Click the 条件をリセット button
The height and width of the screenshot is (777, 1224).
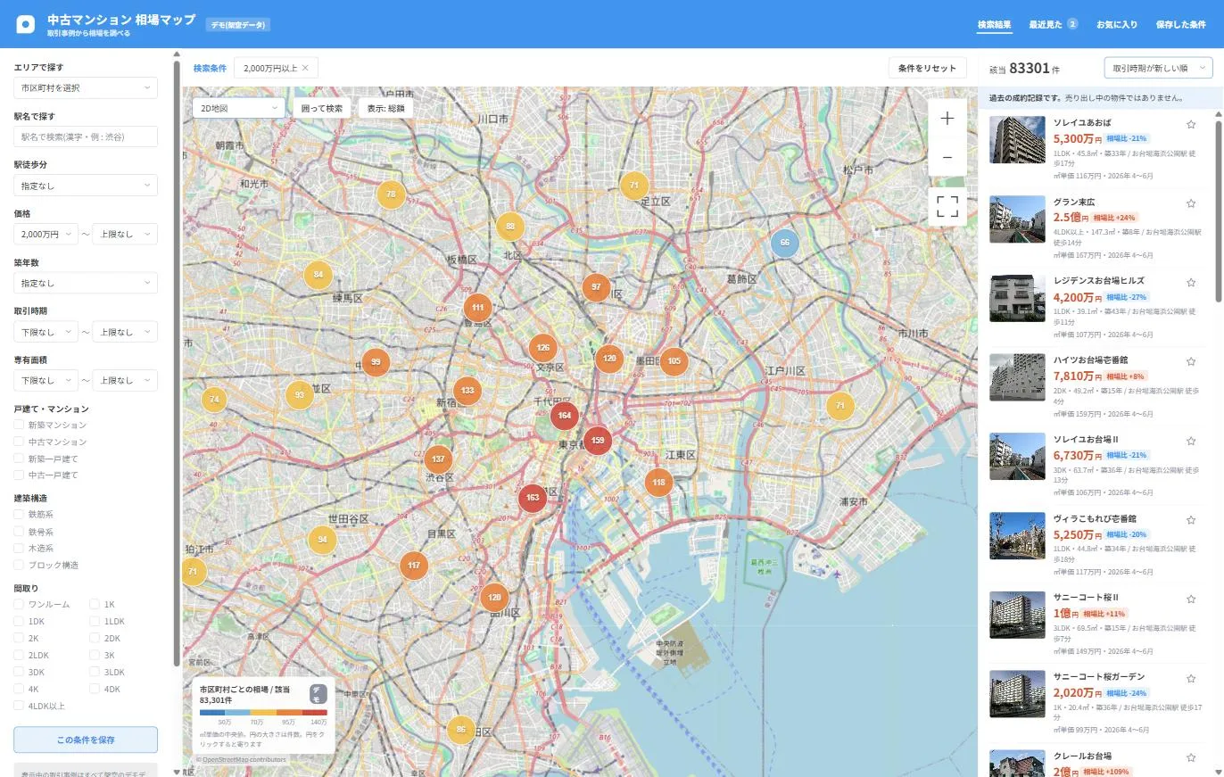(x=928, y=68)
